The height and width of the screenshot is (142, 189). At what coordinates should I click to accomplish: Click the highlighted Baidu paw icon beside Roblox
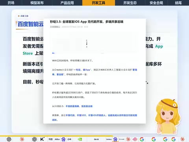[x=115, y=139]
